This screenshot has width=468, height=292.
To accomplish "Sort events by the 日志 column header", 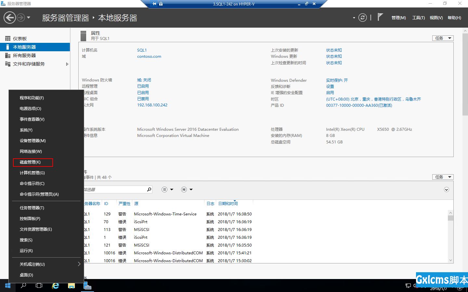I will (210, 204).
